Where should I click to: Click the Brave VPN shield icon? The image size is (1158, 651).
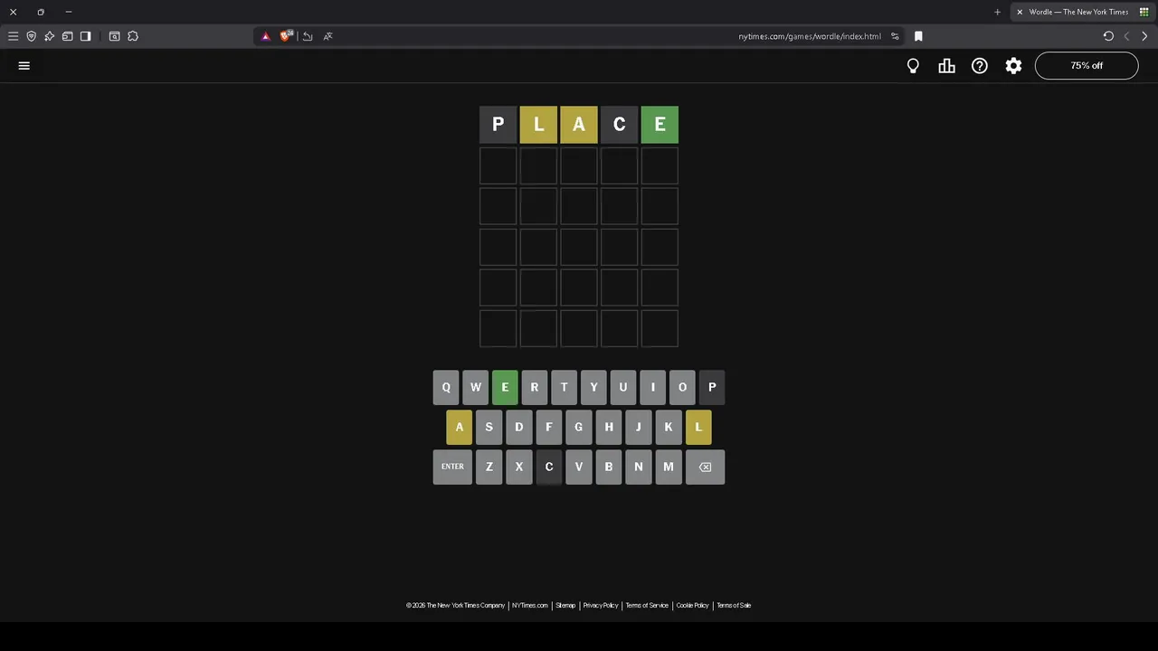pyautogui.click(x=31, y=36)
